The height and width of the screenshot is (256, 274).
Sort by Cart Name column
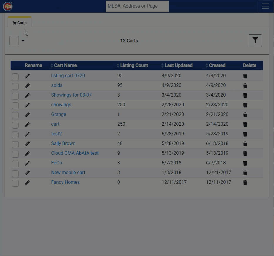(65, 65)
